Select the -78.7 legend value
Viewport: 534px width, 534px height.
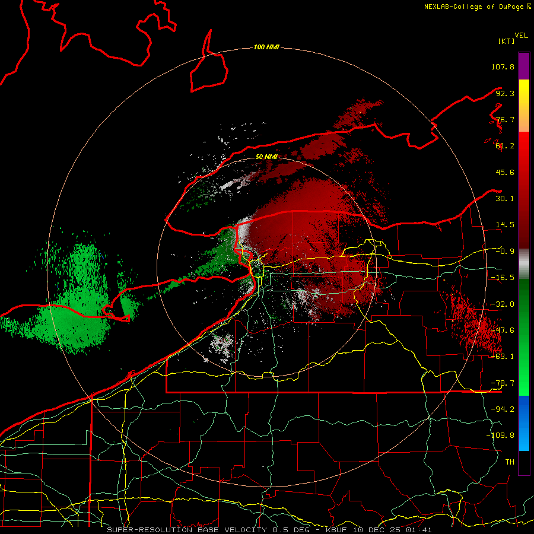503,383
